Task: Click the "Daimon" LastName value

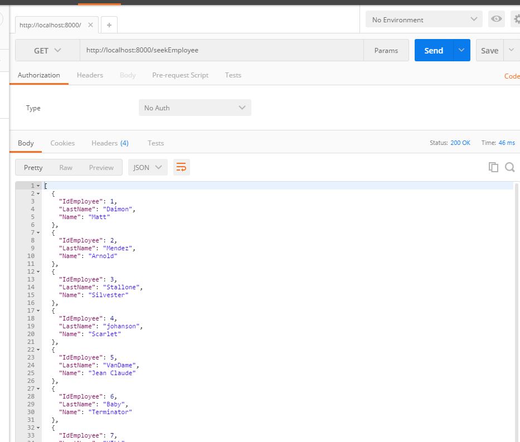Action: coord(118,209)
